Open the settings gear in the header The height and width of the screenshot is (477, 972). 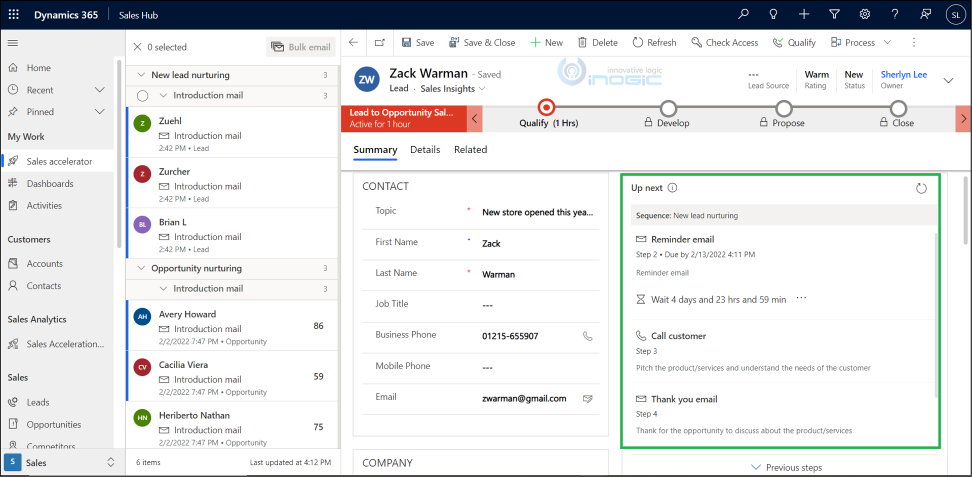(865, 15)
